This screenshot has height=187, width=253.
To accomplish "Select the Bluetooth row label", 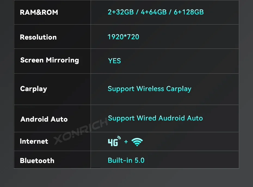I will click(x=37, y=161).
